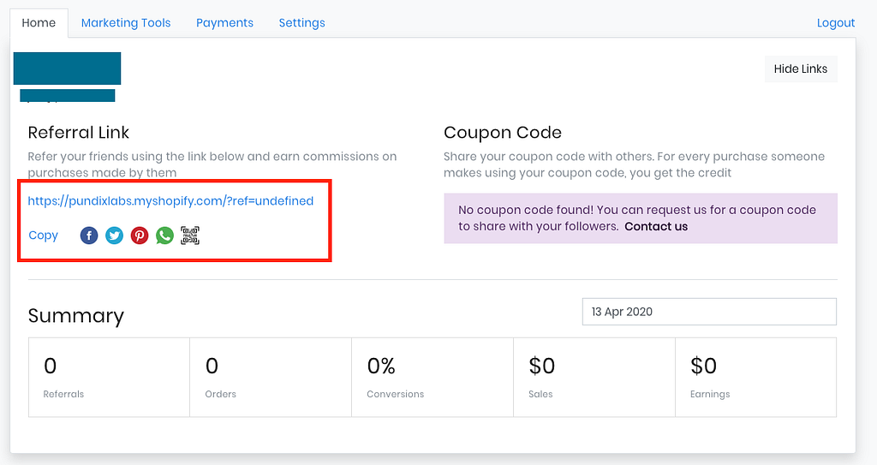Screen dimensions: 877x465
Task: Select the Sales summary card
Action: (x=594, y=377)
